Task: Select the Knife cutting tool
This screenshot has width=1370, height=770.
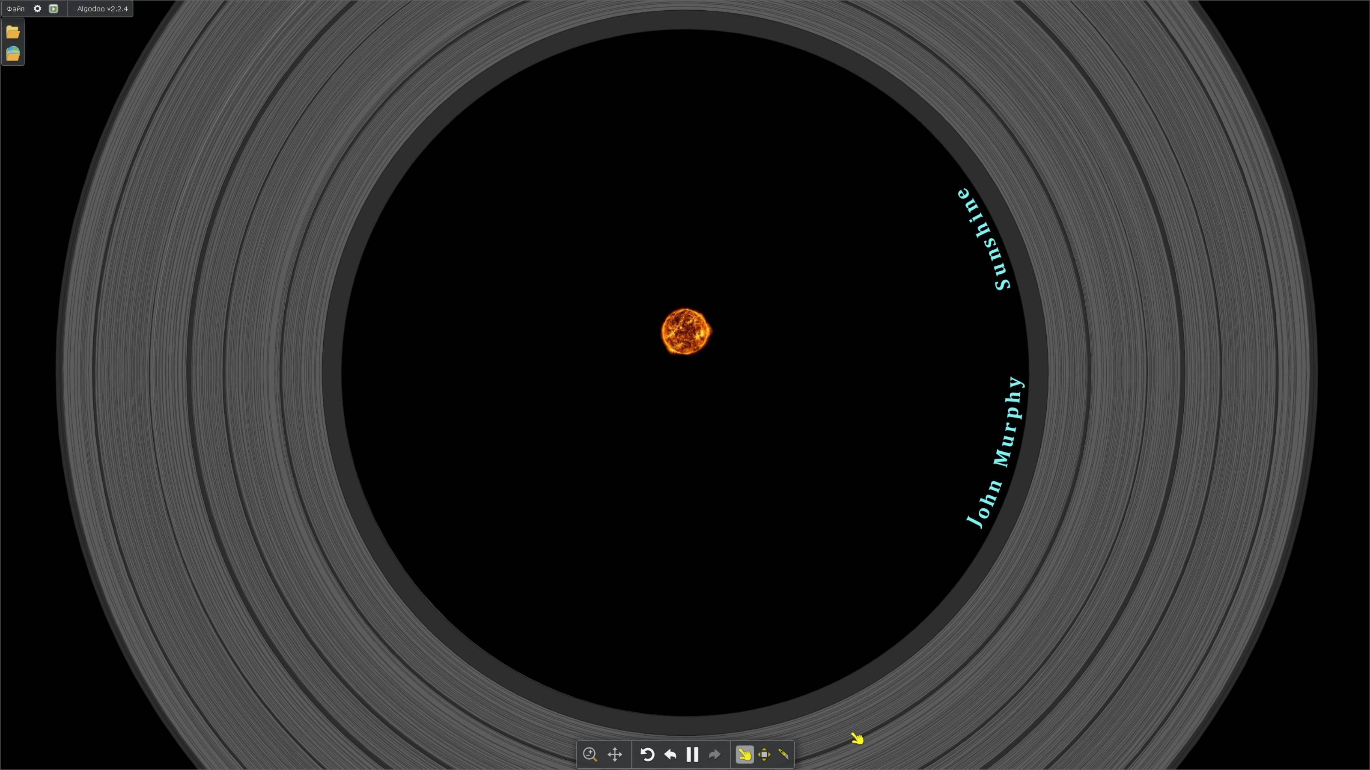Action: pyautogui.click(x=783, y=754)
